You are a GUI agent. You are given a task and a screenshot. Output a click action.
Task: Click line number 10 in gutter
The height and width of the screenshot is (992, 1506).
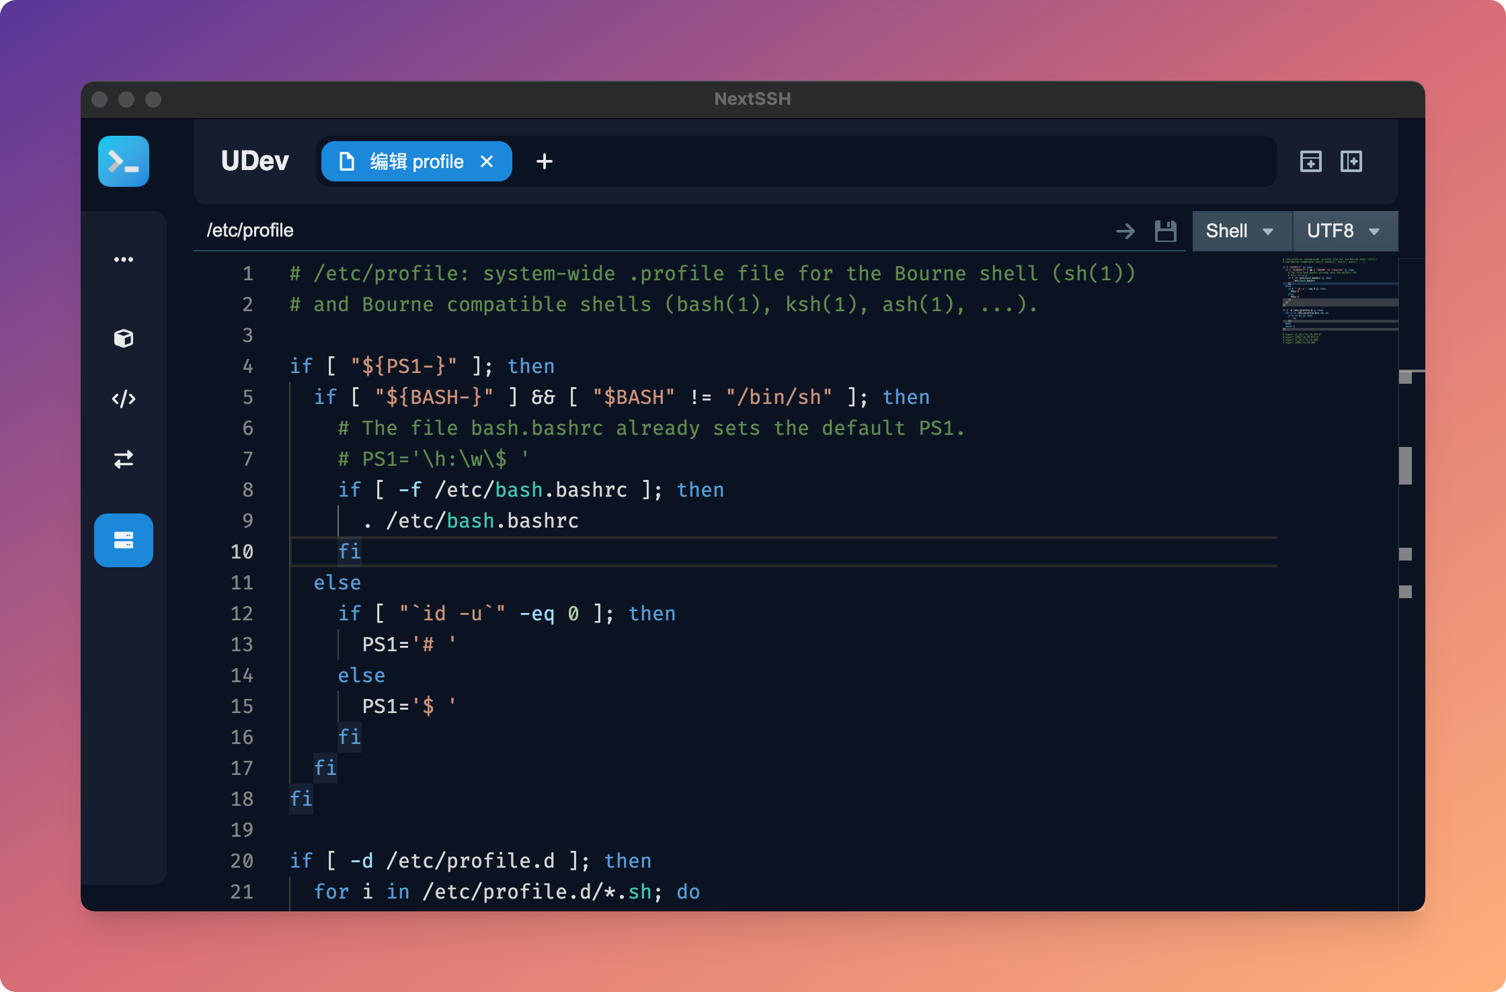(242, 552)
